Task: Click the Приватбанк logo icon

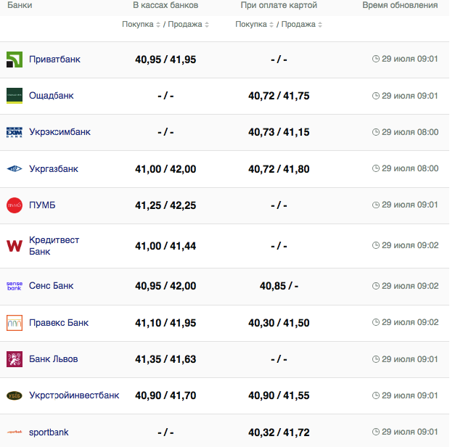Action: tap(15, 60)
